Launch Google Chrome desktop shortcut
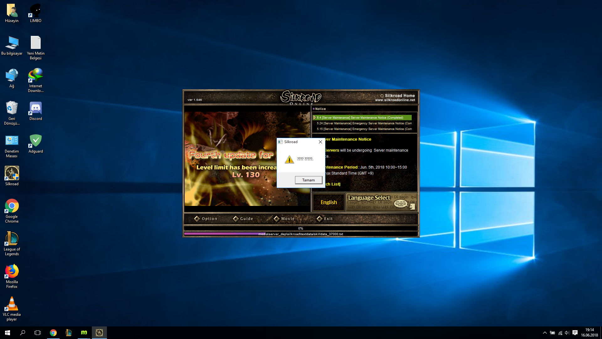This screenshot has height=339, width=602. point(12,211)
